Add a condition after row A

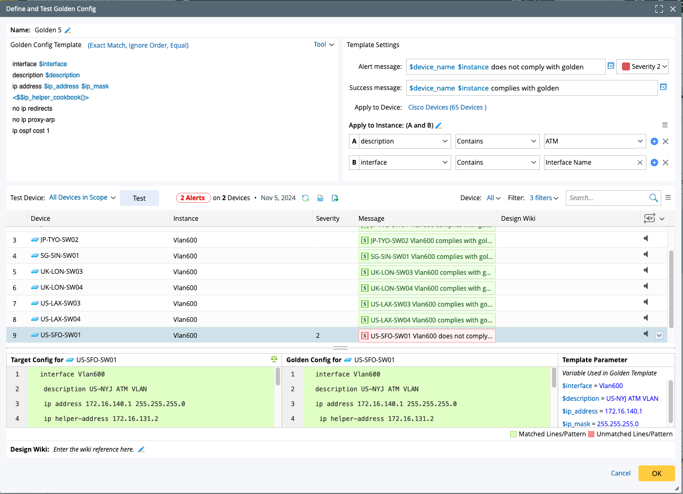tap(654, 141)
